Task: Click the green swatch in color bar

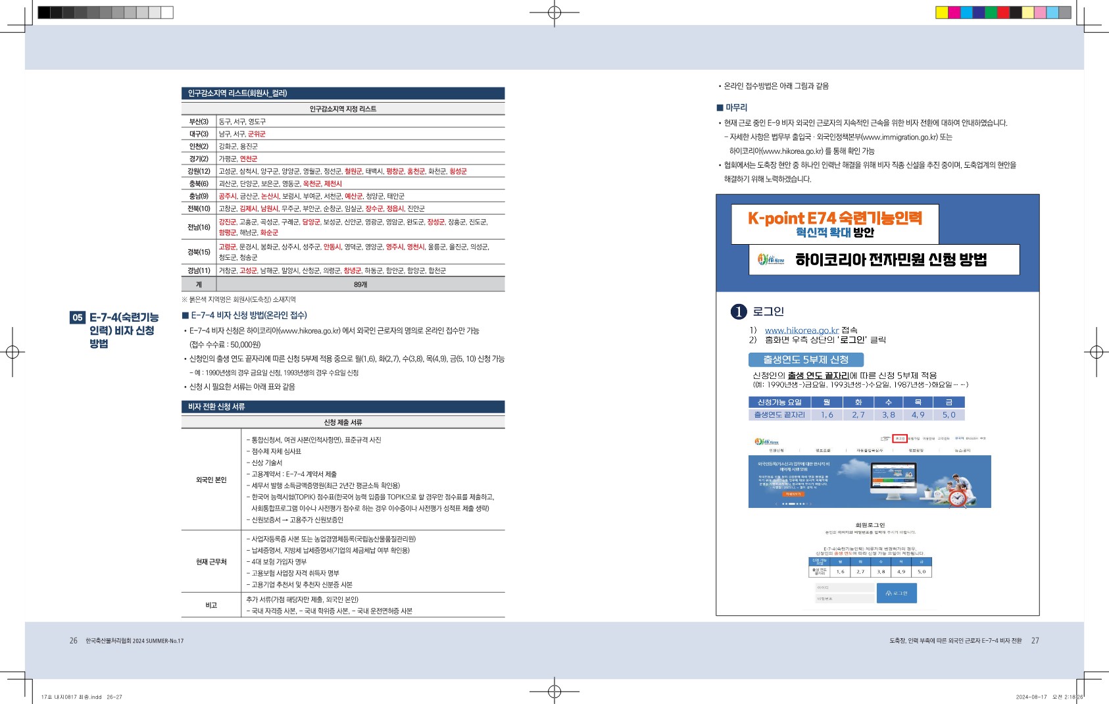Action: pos(991,13)
